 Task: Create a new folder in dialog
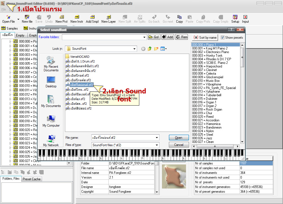click(156, 49)
